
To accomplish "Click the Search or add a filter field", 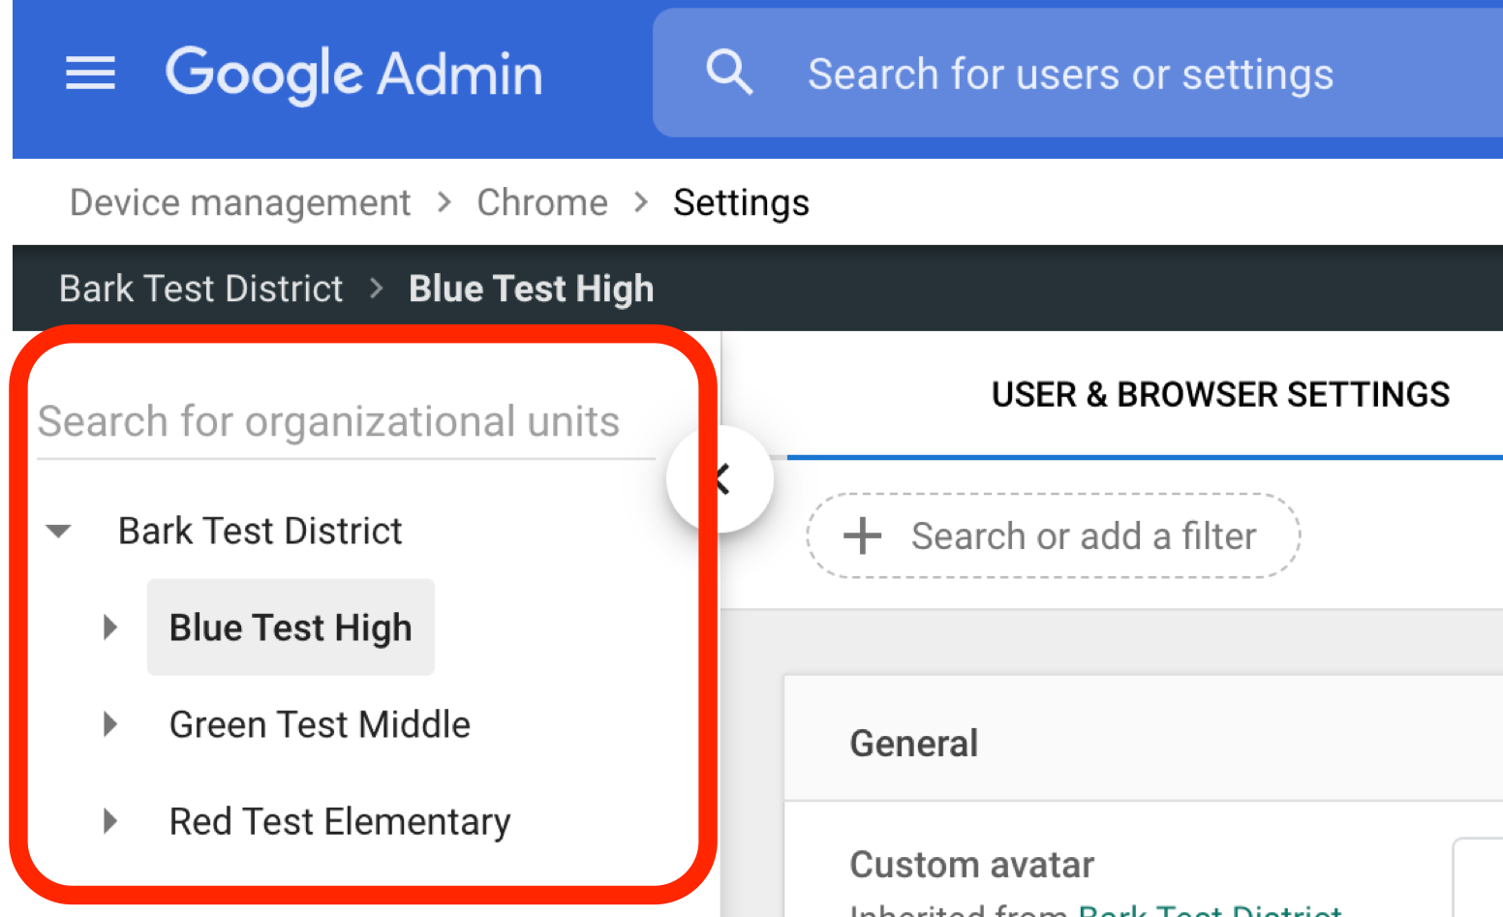I will tap(1084, 535).
